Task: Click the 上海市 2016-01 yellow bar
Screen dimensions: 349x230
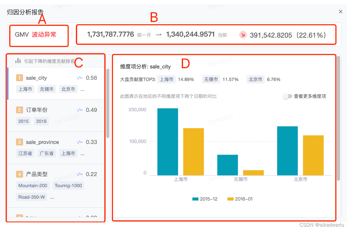Action: point(193,152)
